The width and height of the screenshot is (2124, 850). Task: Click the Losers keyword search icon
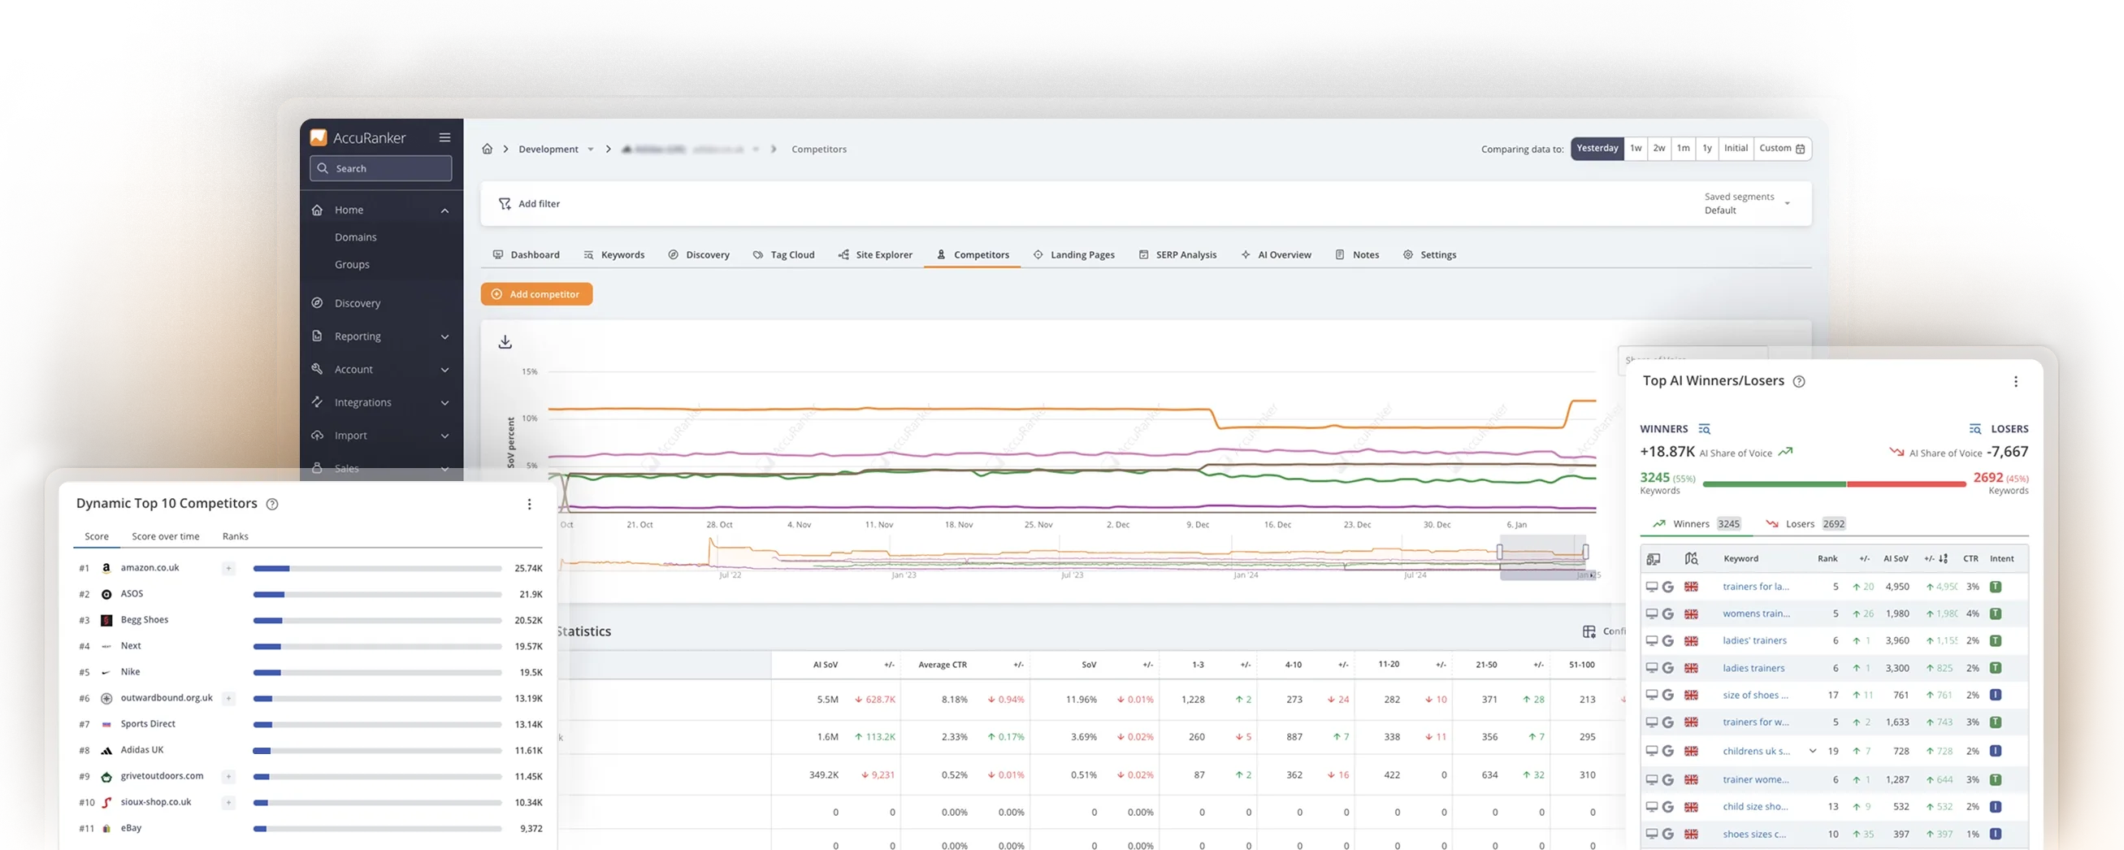[1974, 429]
